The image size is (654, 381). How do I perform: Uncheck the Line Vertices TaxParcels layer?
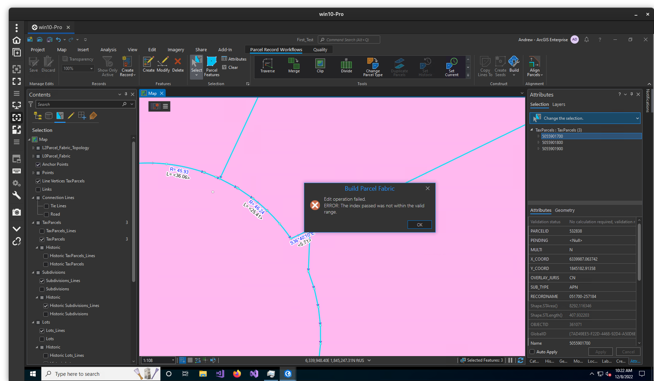tap(38, 181)
